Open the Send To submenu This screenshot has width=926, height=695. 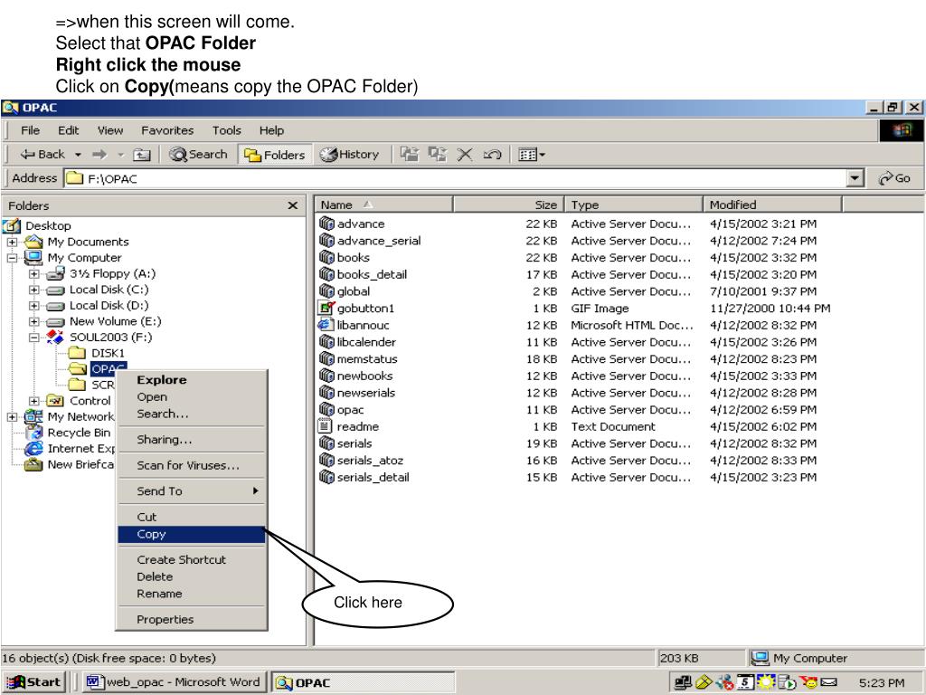[192, 491]
